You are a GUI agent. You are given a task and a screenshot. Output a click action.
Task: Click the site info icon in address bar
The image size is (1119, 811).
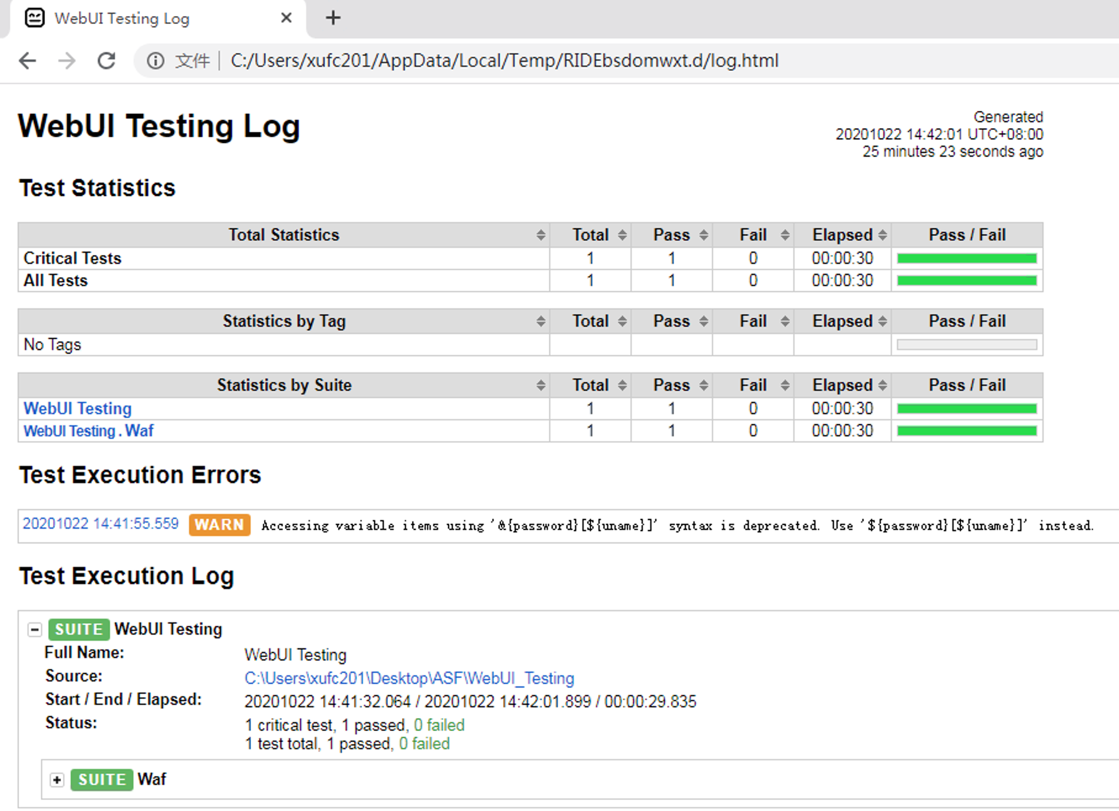155,60
